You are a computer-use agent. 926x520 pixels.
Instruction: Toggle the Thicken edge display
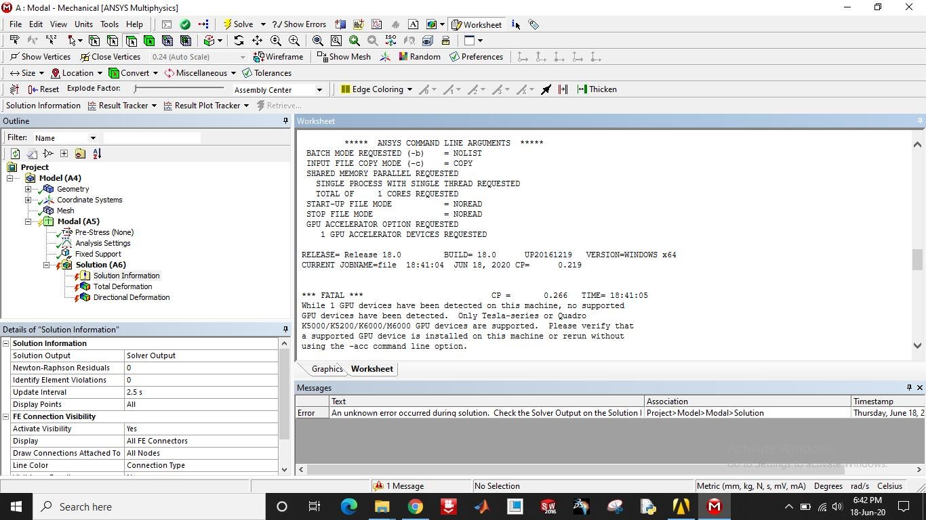[597, 89]
